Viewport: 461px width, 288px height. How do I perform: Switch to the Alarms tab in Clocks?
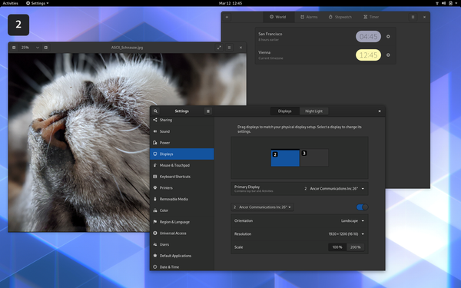click(x=309, y=17)
